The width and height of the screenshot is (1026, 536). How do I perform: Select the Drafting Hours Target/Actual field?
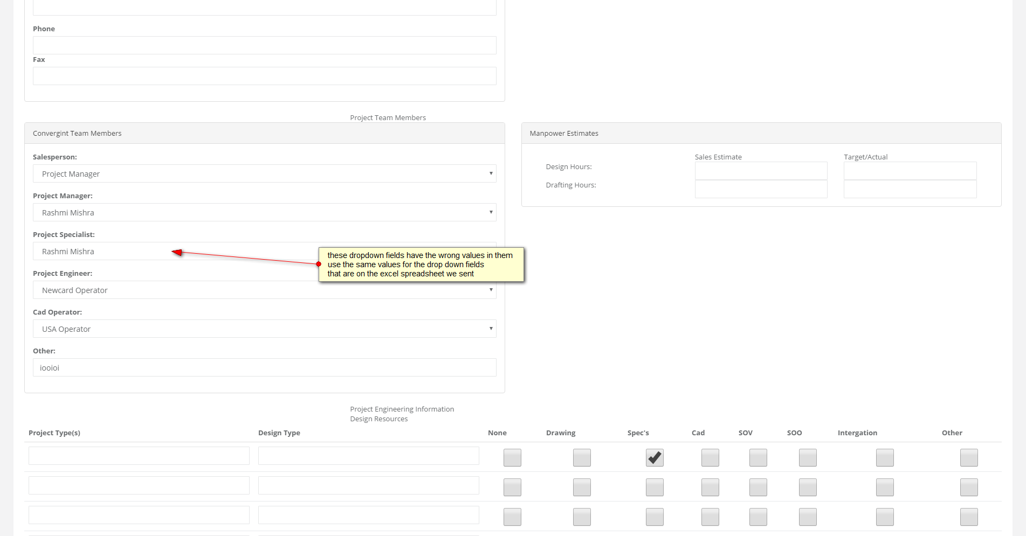(x=910, y=189)
